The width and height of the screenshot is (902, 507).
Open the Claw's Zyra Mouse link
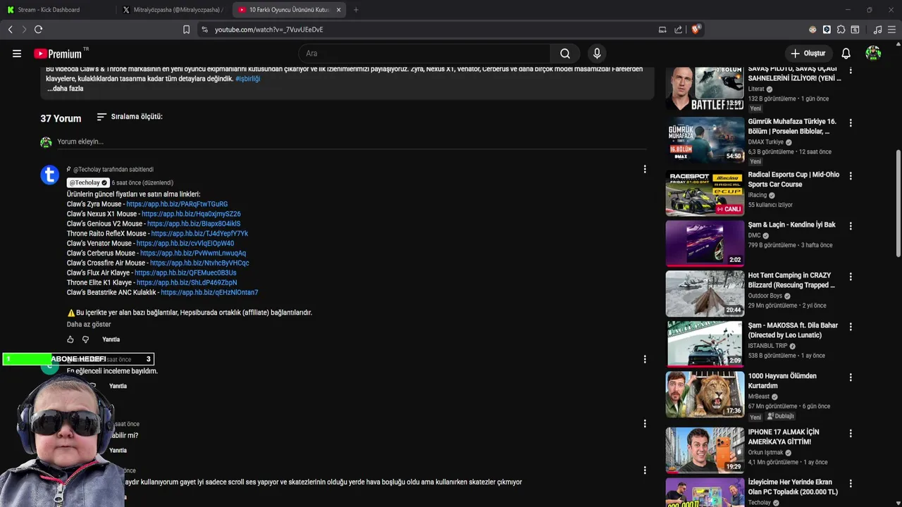(177, 204)
